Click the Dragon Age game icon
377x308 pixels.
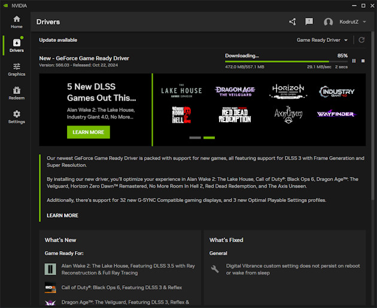pos(50,303)
